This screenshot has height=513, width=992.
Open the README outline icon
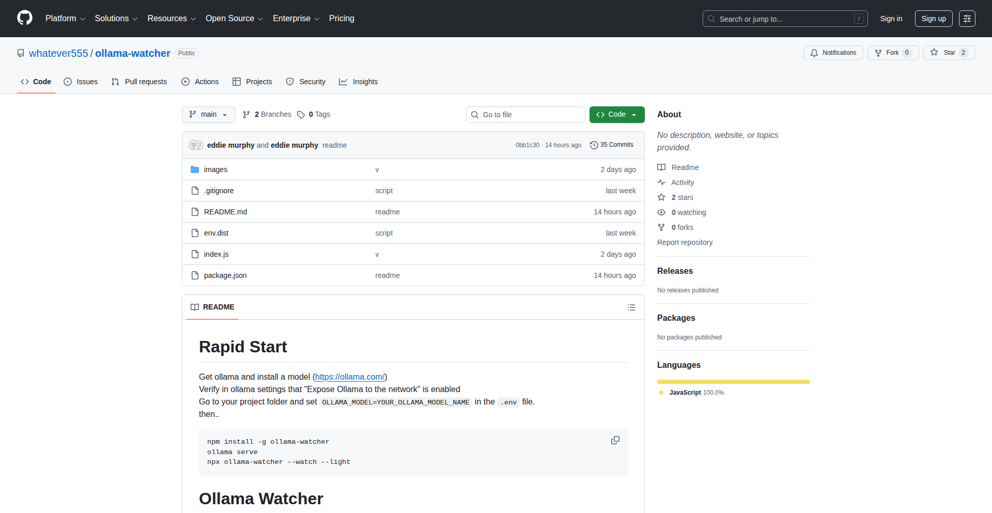[631, 307]
